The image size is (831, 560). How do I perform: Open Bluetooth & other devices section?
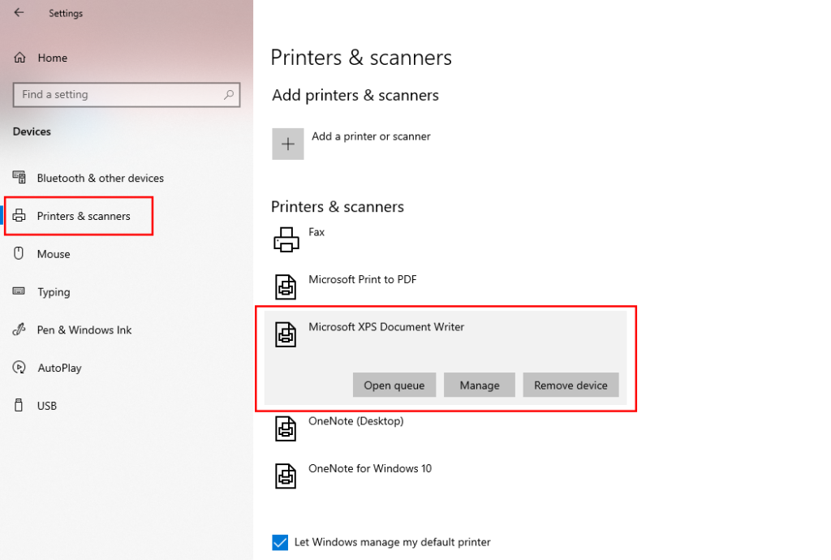click(x=100, y=179)
